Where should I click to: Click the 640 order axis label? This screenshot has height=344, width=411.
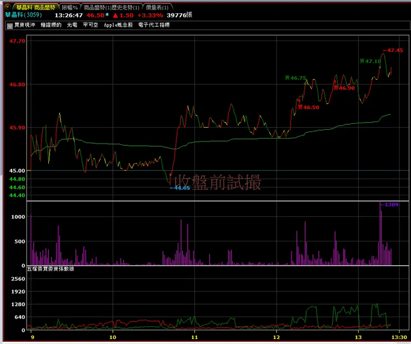click(x=19, y=317)
